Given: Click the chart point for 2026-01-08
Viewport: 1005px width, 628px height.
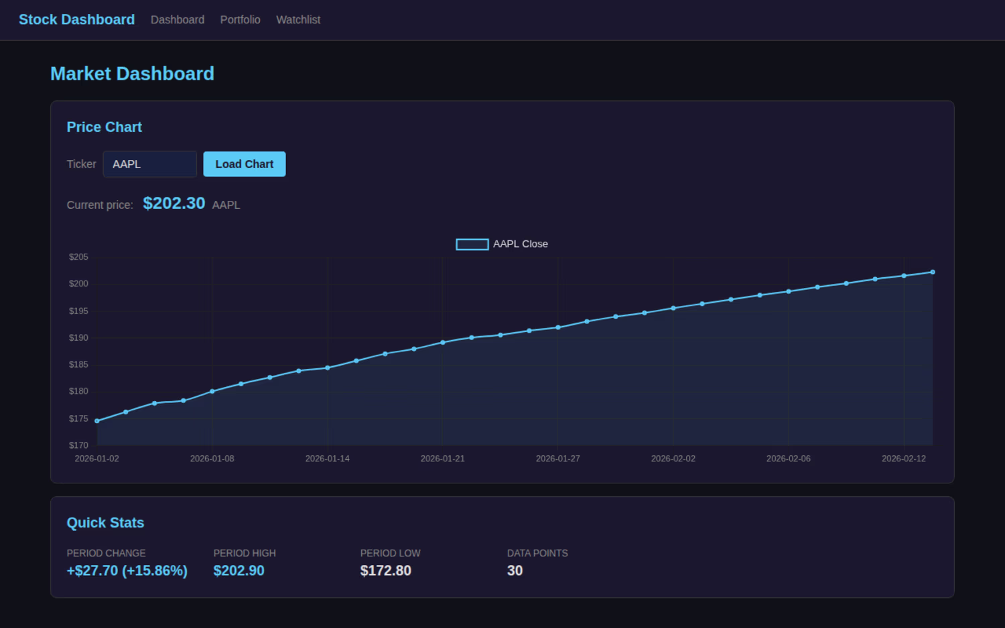Looking at the screenshot, I should pyautogui.click(x=212, y=392).
